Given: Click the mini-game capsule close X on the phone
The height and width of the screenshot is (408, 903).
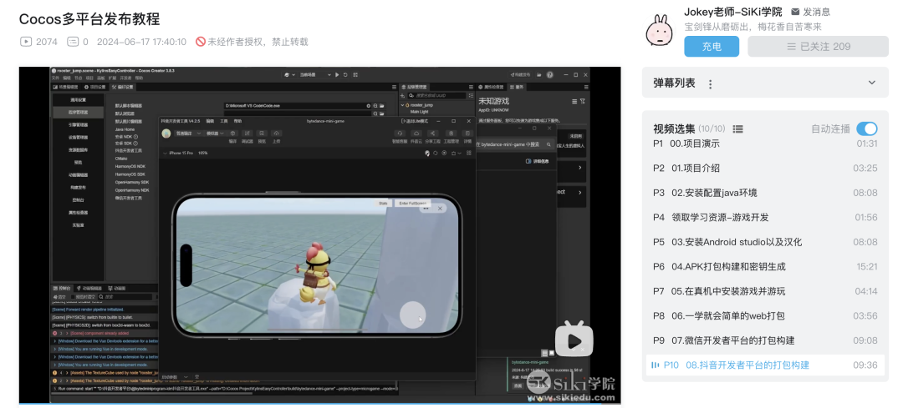Looking at the screenshot, I should [x=440, y=209].
